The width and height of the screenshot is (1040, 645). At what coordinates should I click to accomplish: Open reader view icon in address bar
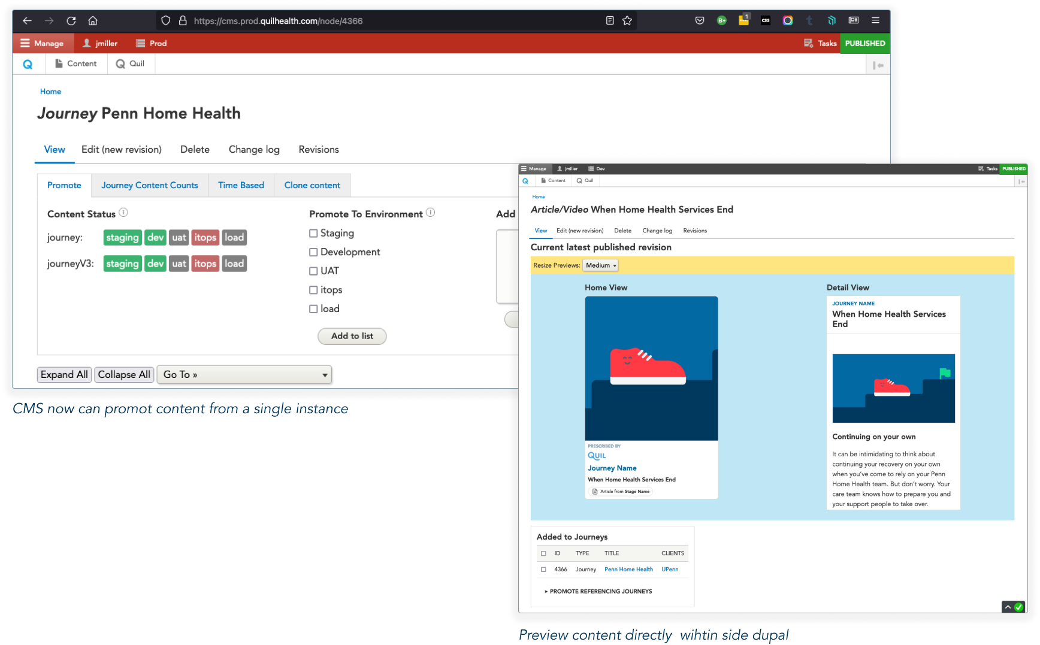[x=610, y=21]
